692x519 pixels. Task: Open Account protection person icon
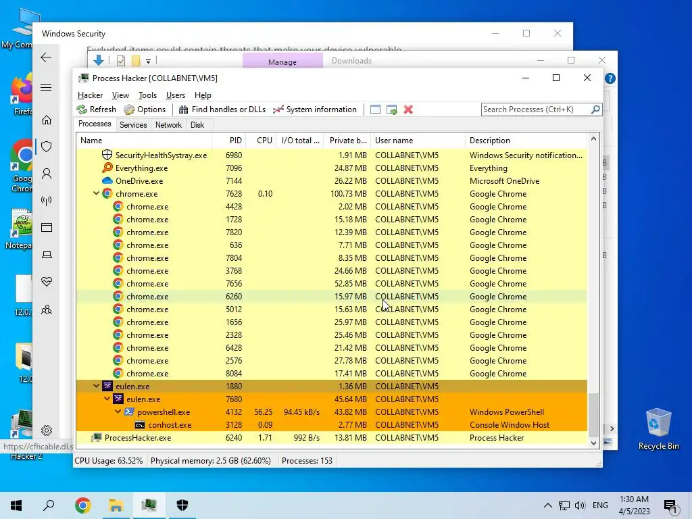47,174
